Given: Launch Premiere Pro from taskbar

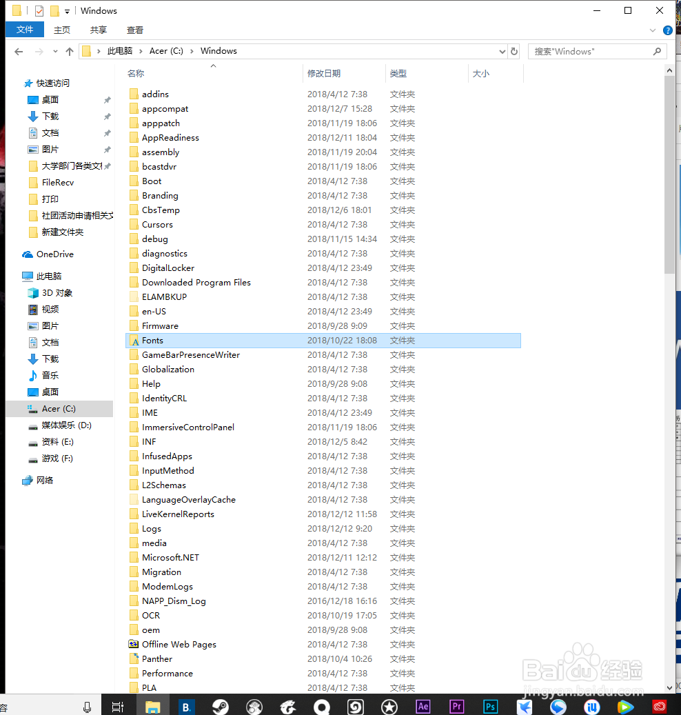Looking at the screenshot, I should click(456, 706).
